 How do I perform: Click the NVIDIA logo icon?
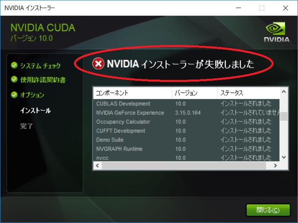[x=277, y=32]
